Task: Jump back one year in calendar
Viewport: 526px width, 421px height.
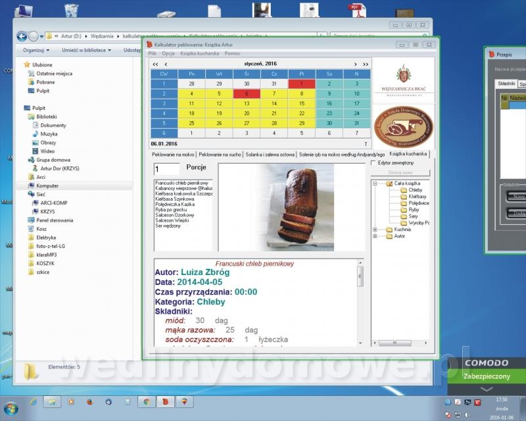Action: pyautogui.click(x=155, y=64)
